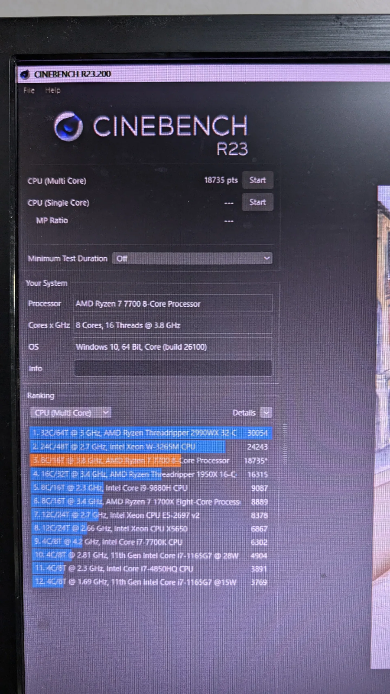Open the Minimum Test Duration dropdown
The width and height of the screenshot is (390, 694).
(x=192, y=258)
